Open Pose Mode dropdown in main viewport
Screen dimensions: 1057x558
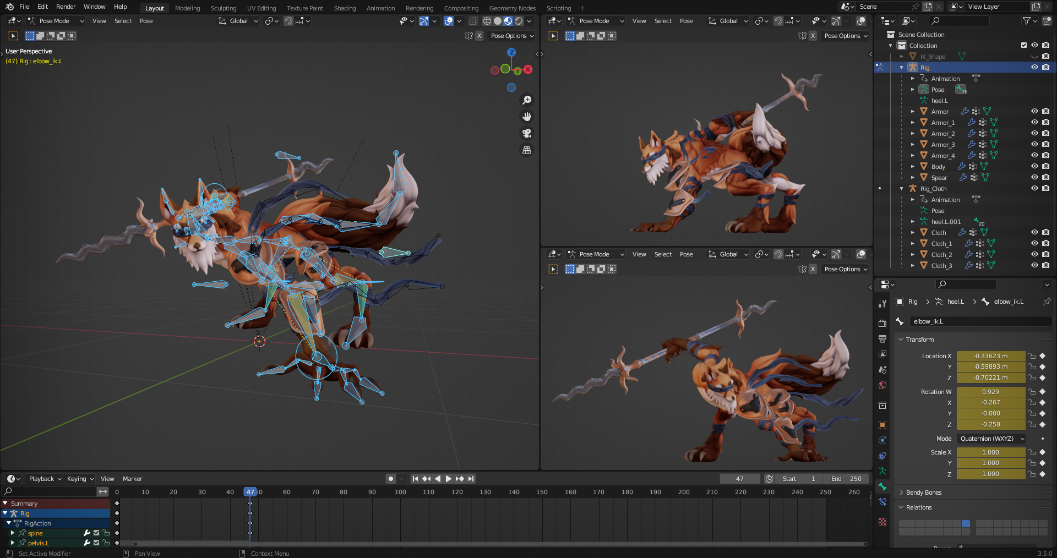pos(56,21)
